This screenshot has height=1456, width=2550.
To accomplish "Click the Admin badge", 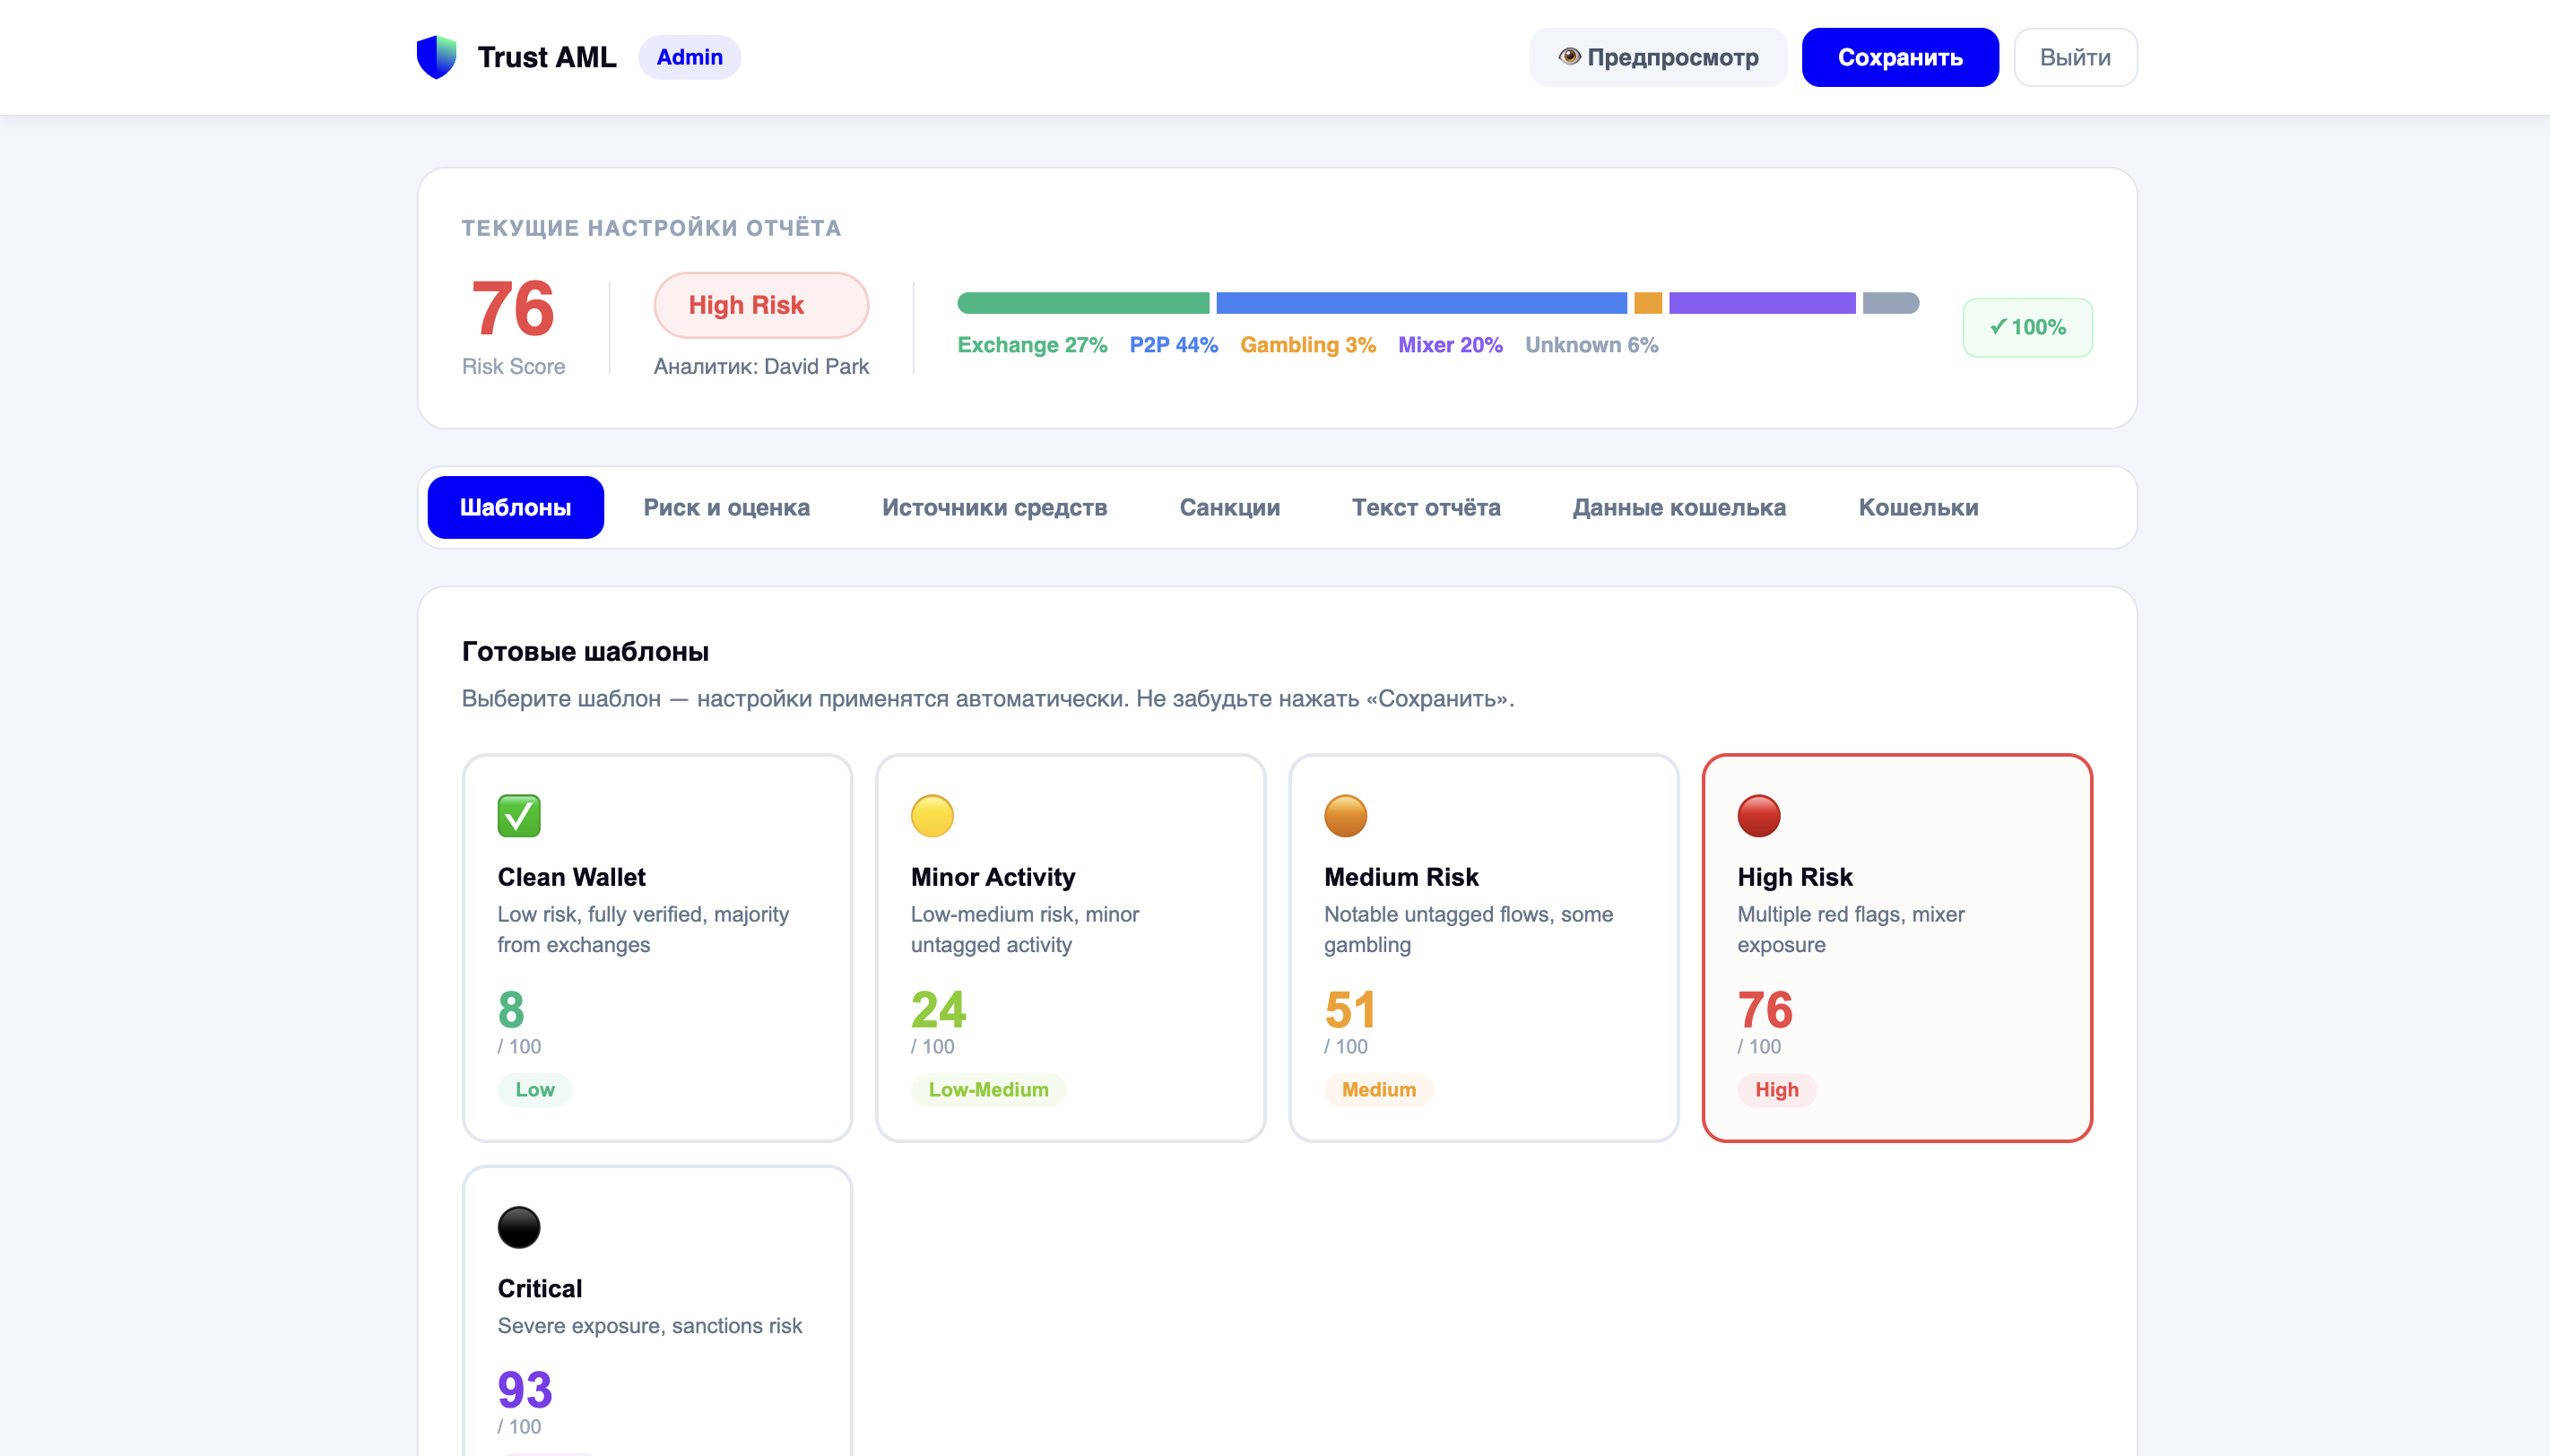I will click(689, 57).
